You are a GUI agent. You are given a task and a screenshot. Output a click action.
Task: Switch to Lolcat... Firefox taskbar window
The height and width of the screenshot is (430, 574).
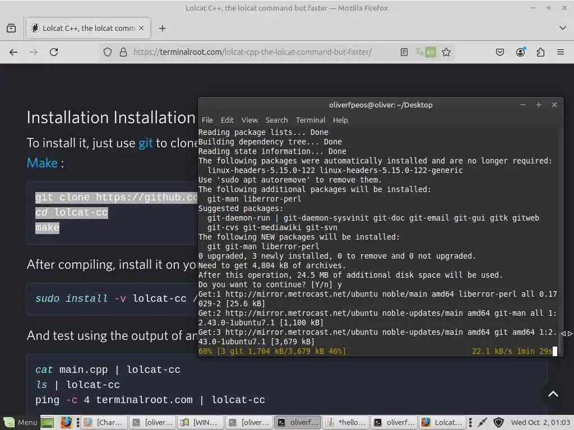point(442,422)
